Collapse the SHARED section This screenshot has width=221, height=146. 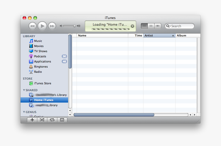coord(24,90)
